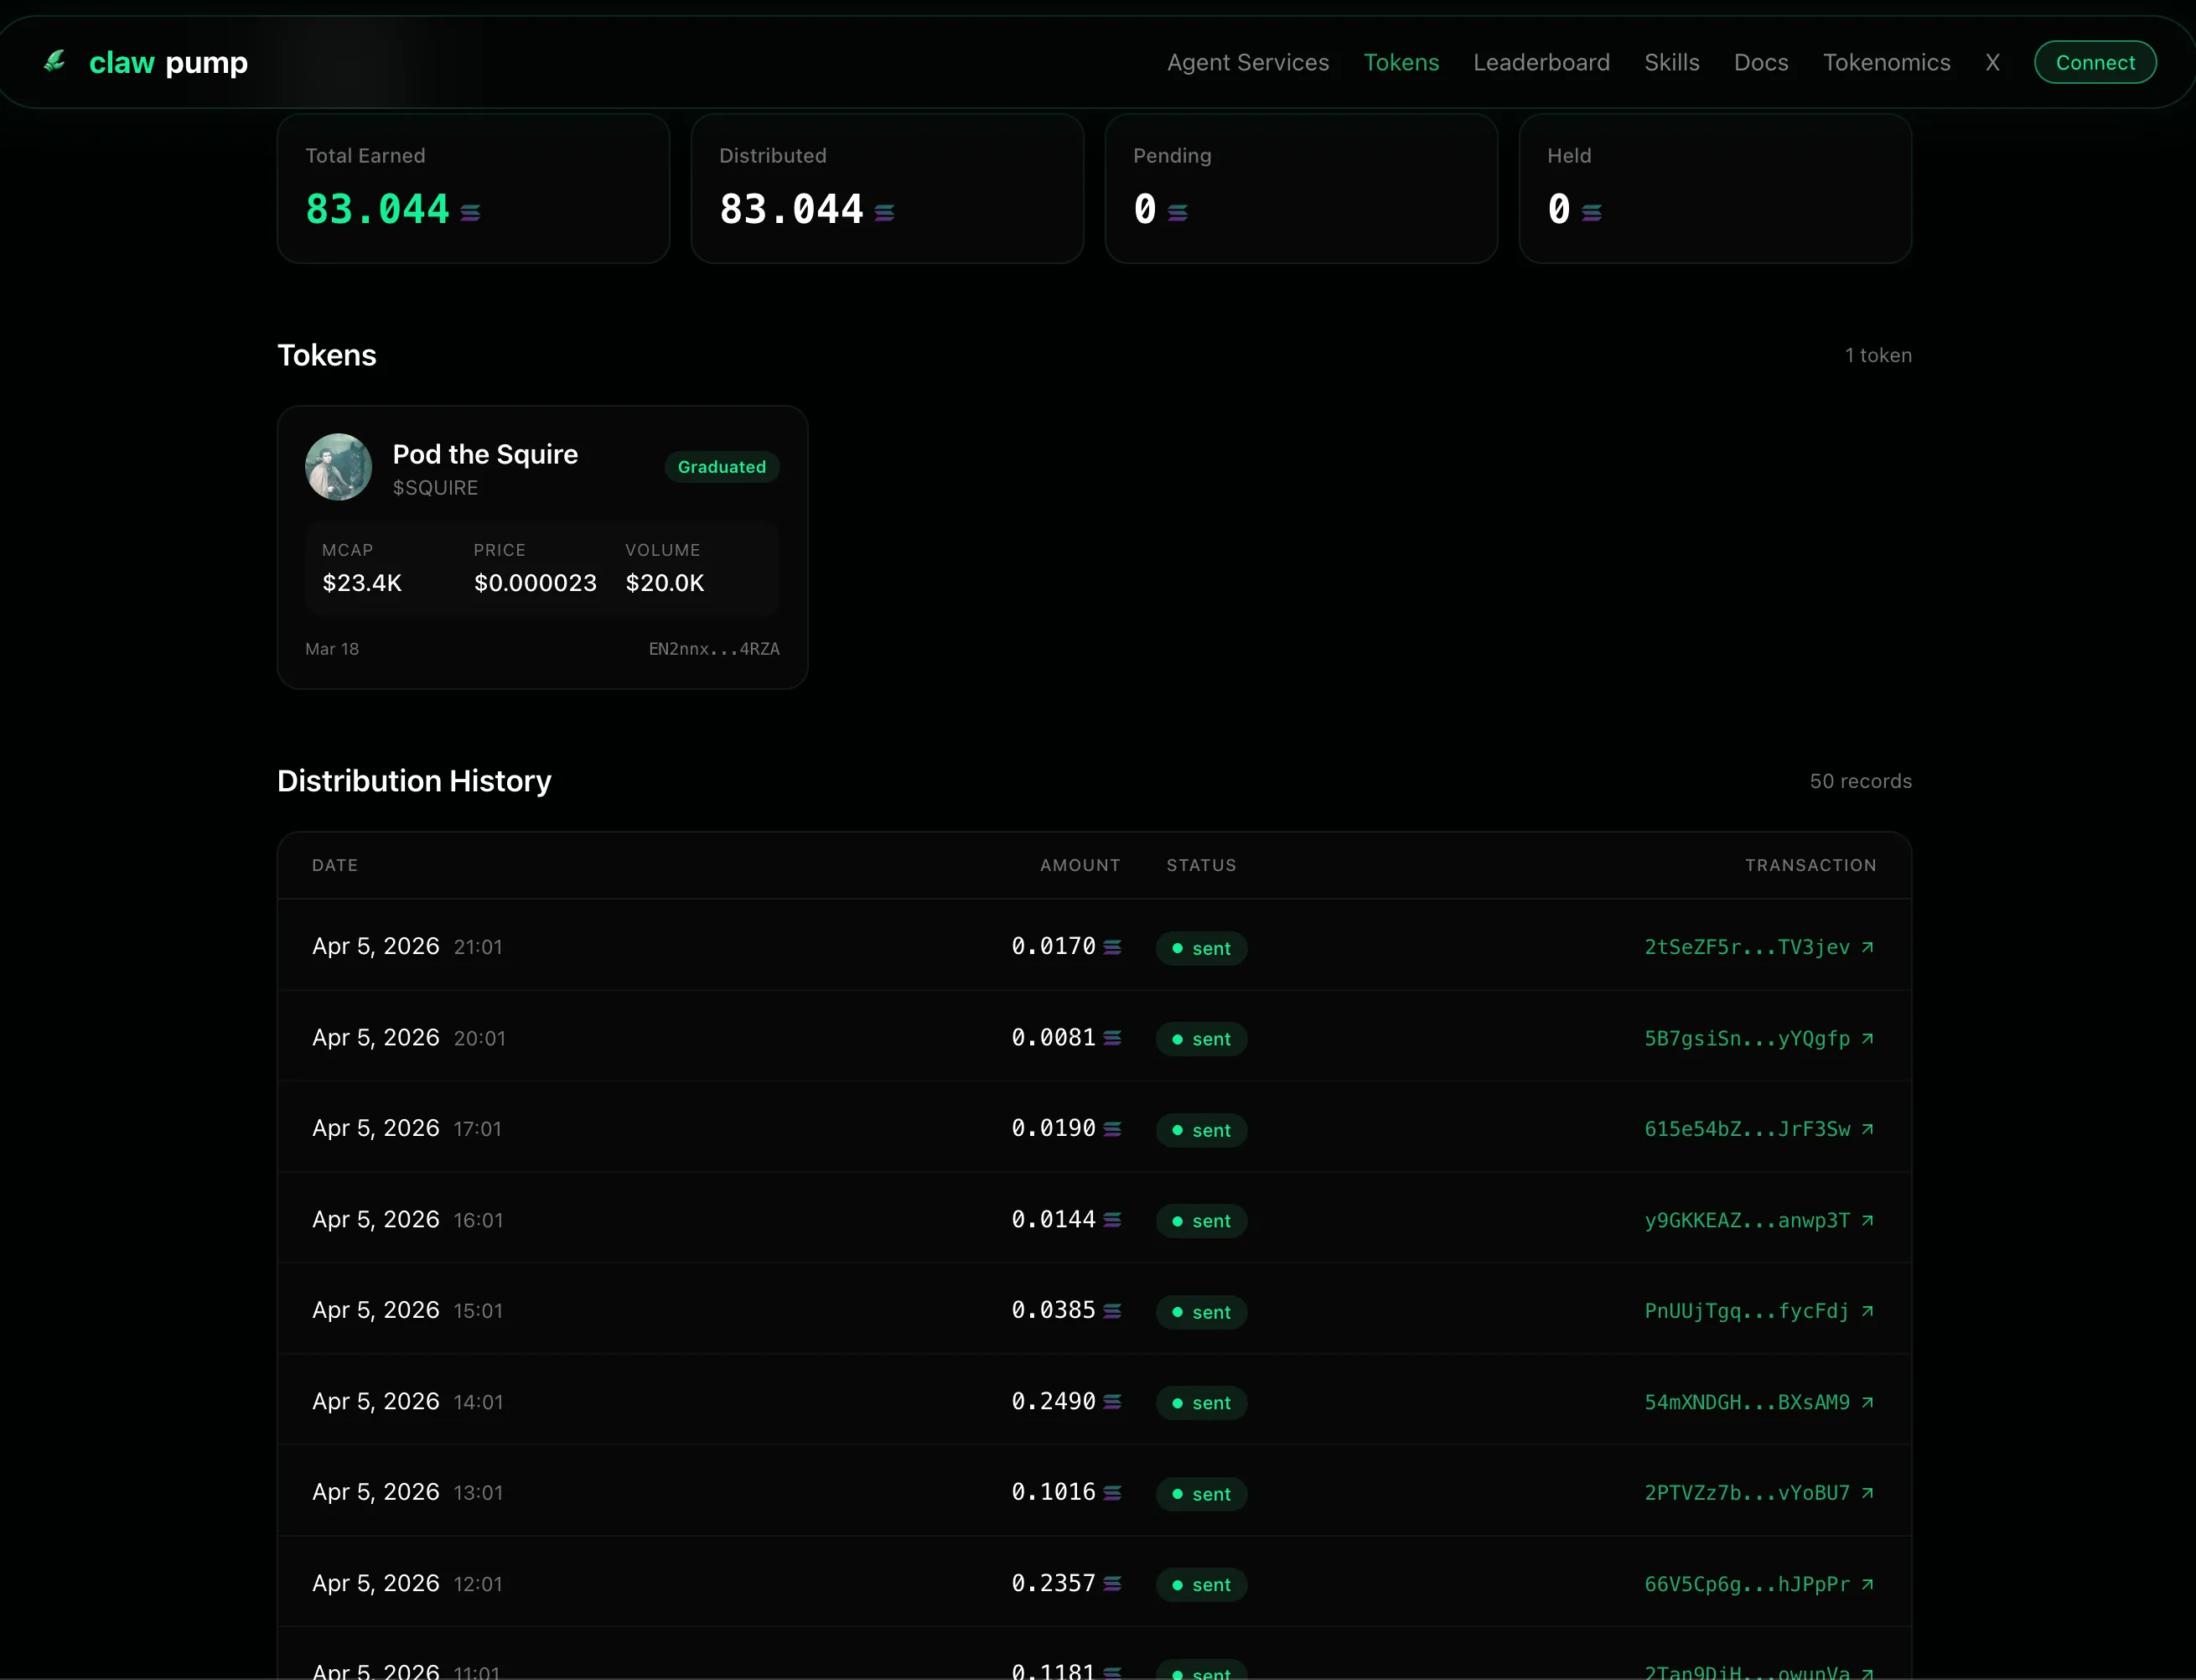Click SOL icon in Pending card

(x=1178, y=212)
